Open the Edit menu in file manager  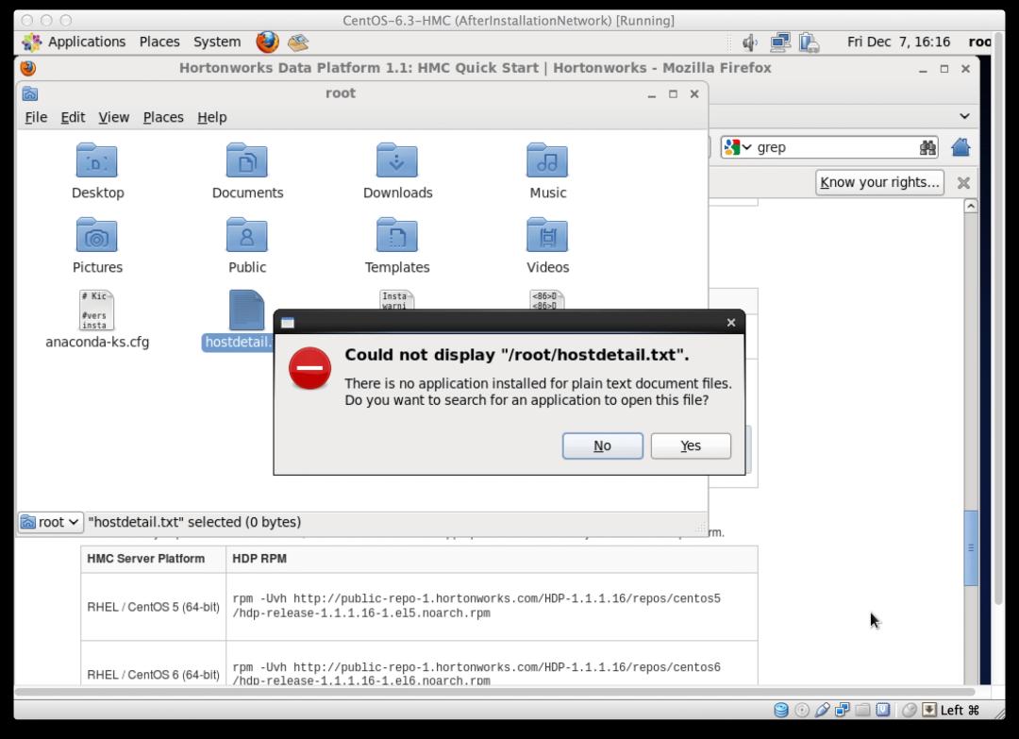pos(73,117)
